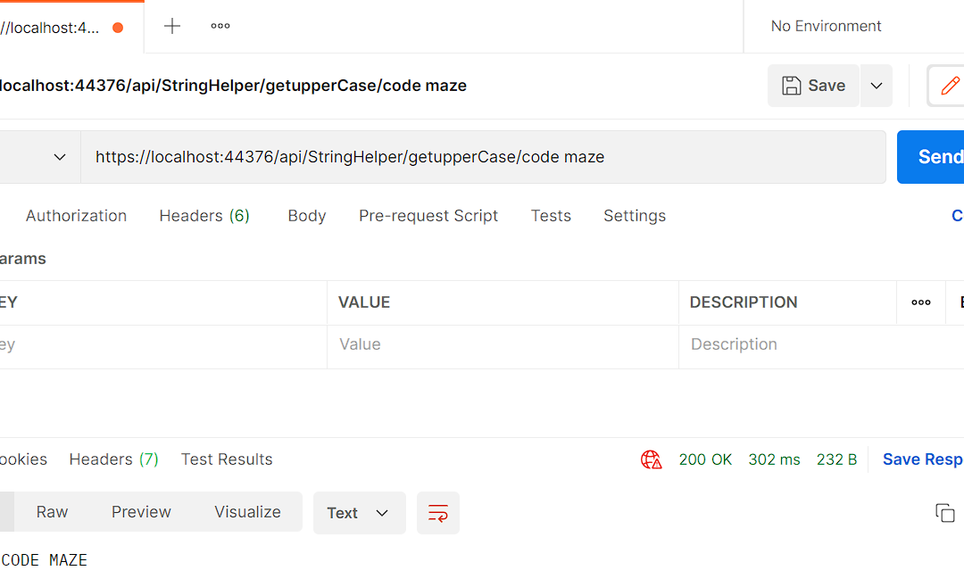
Task: Open params table column options dots
Action: [x=921, y=302]
